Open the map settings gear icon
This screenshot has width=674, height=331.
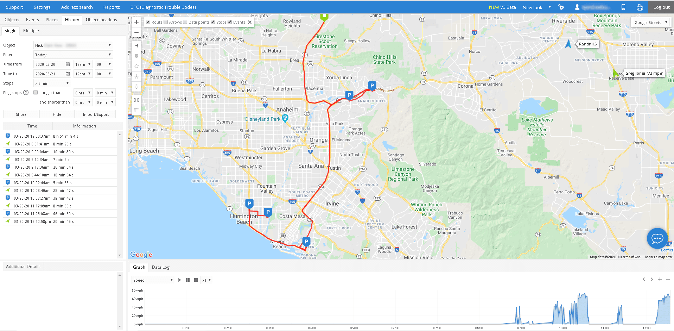click(136, 66)
